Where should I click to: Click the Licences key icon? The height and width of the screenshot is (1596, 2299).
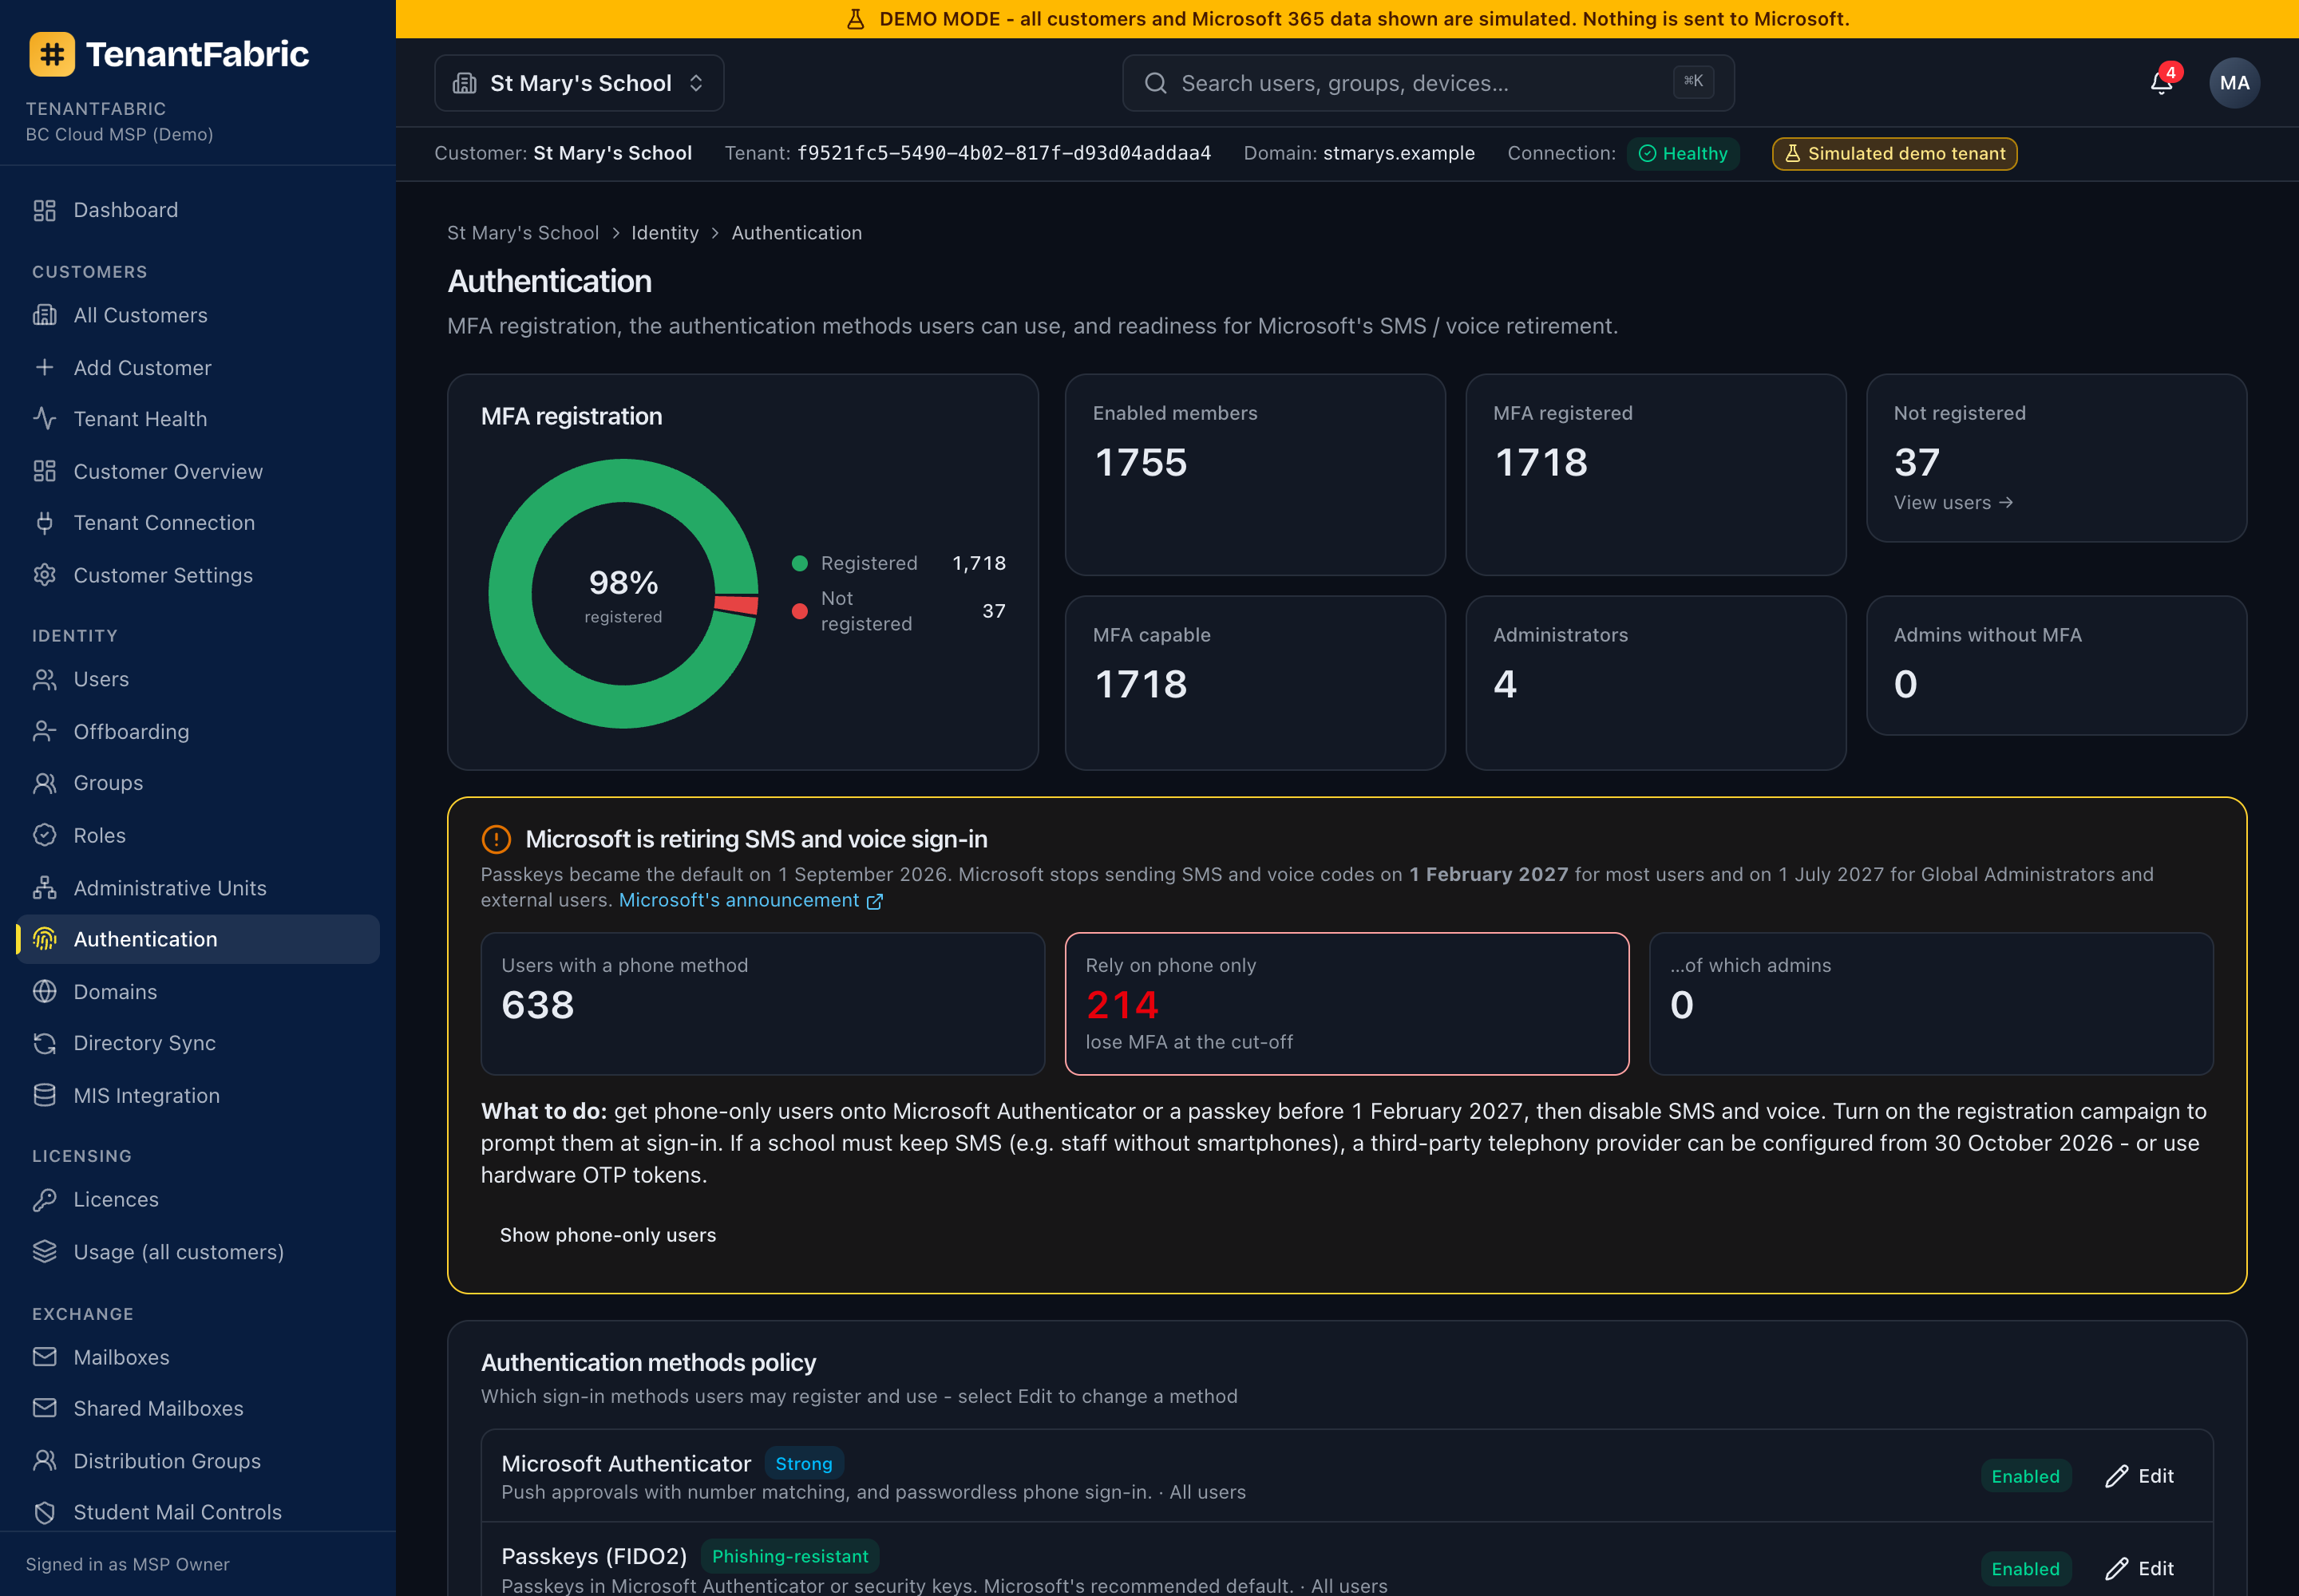tap(45, 1199)
